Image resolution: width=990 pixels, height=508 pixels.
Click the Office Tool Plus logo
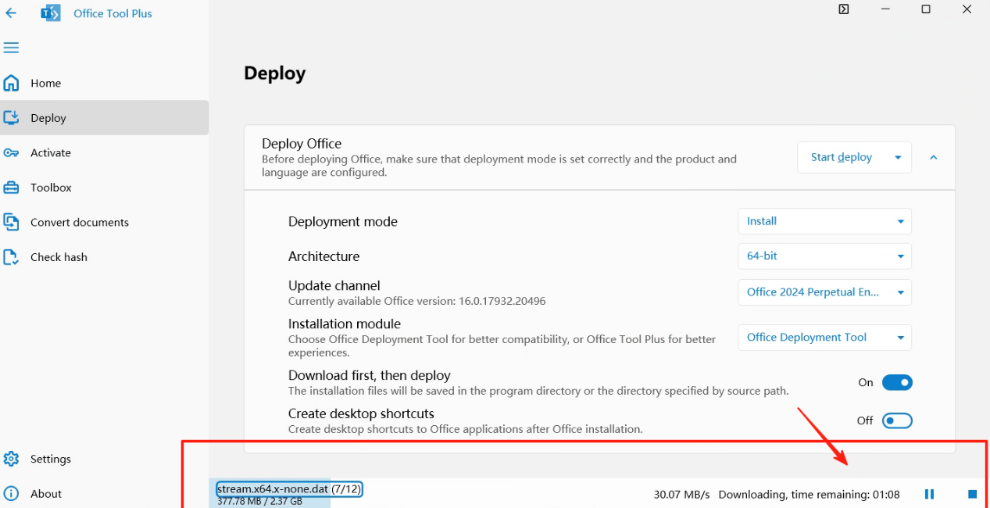pyautogui.click(x=51, y=13)
